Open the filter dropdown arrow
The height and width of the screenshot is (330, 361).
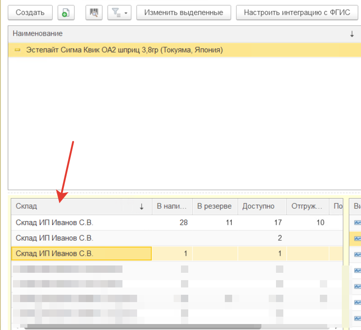click(126, 13)
